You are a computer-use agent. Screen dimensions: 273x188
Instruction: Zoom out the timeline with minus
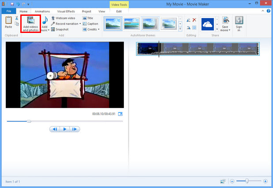232,181
